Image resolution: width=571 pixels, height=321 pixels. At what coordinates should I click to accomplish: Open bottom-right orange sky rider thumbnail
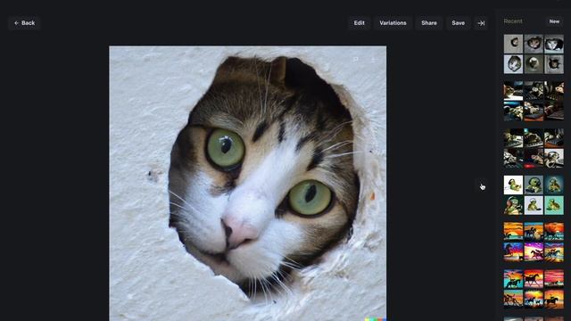click(554, 300)
